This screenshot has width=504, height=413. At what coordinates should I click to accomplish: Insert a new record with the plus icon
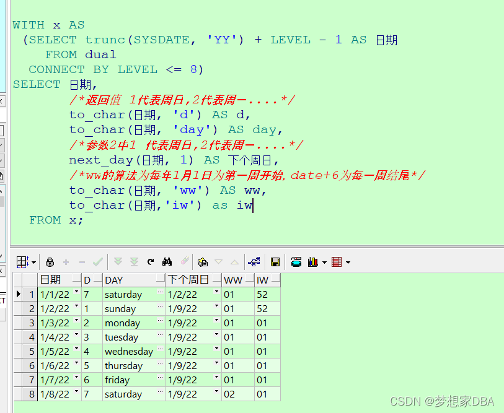tap(65, 261)
